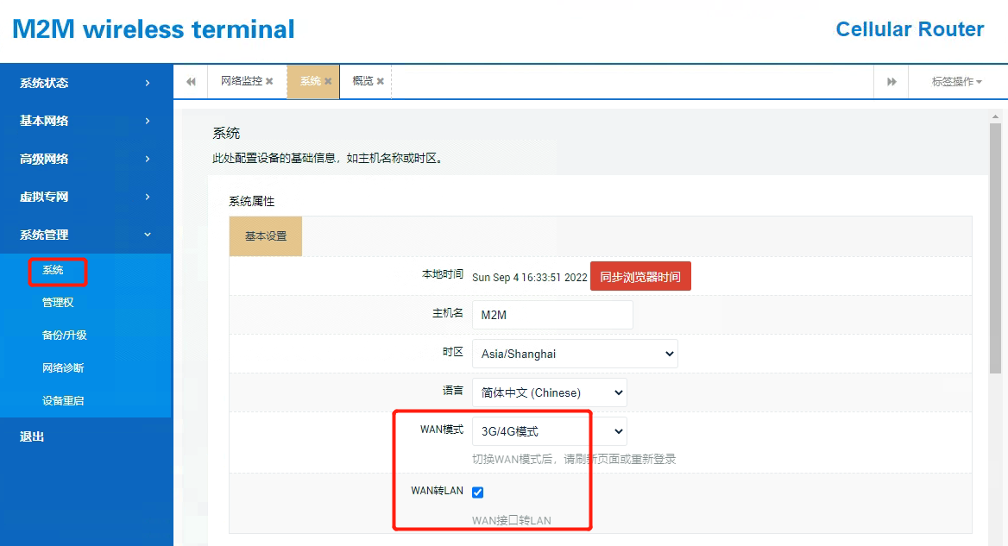Click 同步浏览器时间 button
Image resolution: width=1008 pixels, height=546 pixels.
(640, 277)
